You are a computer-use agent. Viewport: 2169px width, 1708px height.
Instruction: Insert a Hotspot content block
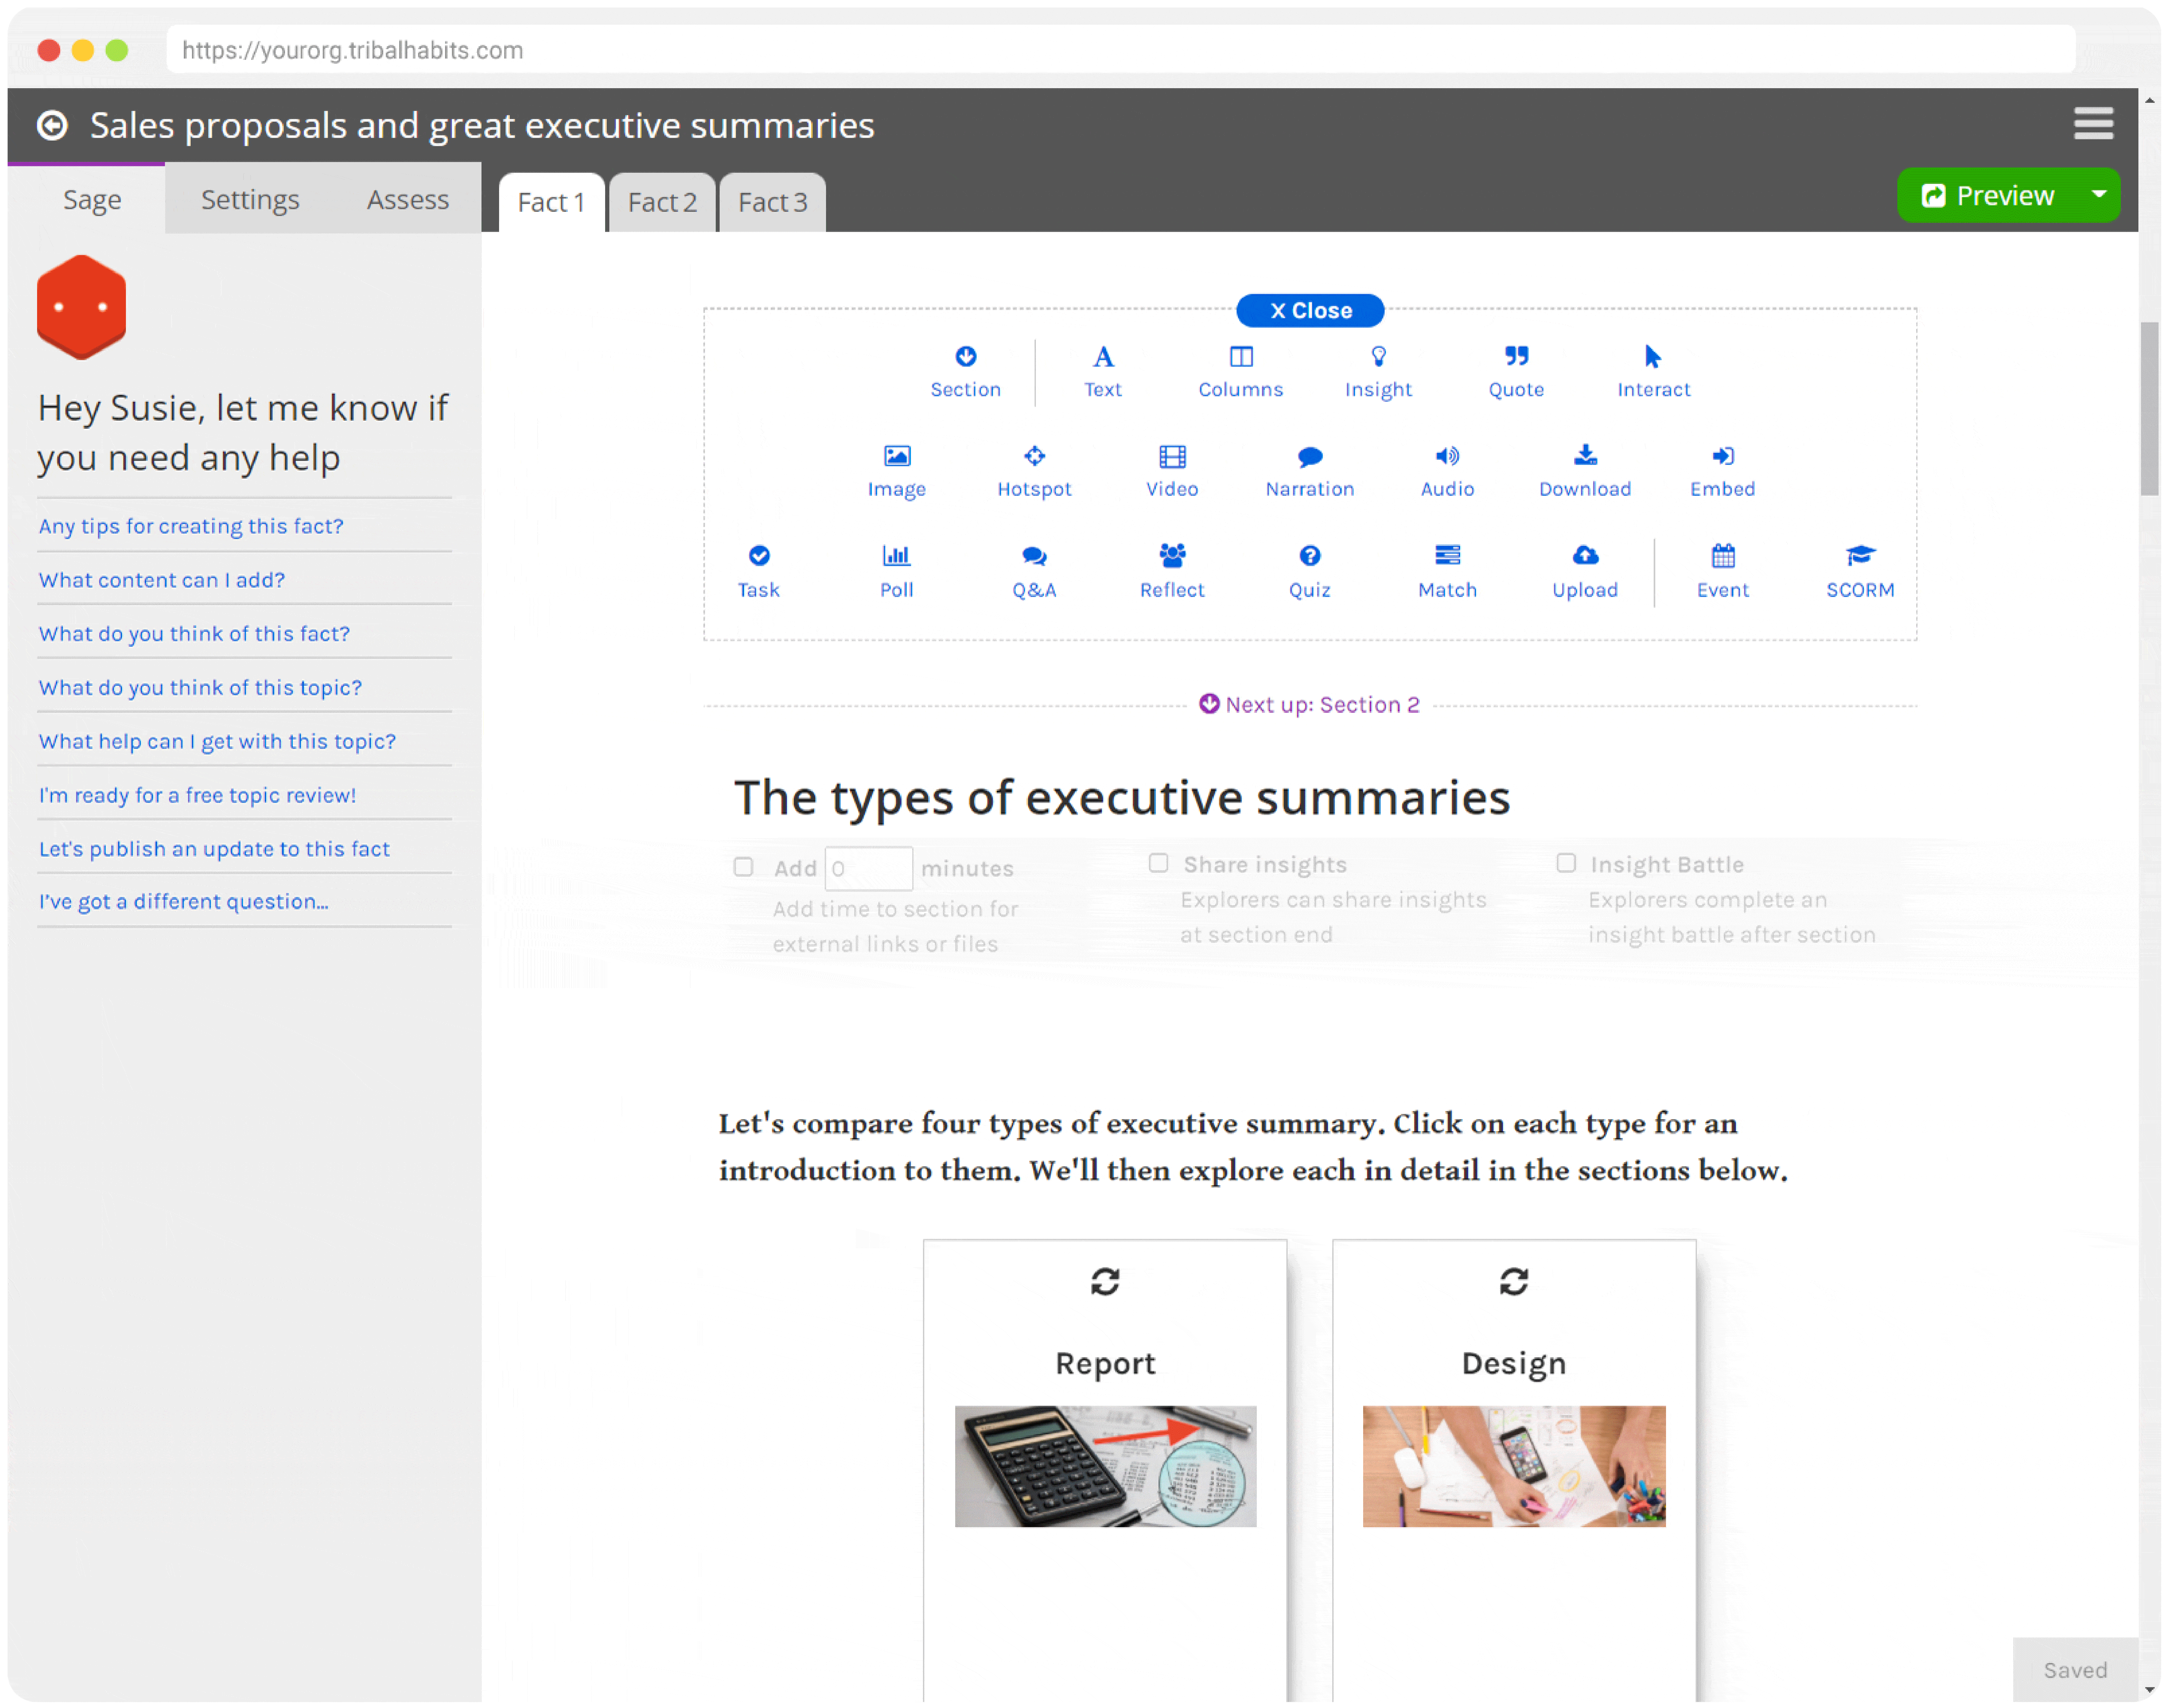coord(1034,470)
